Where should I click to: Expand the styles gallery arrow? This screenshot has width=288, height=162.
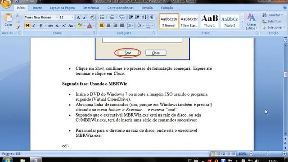[242, 27]
